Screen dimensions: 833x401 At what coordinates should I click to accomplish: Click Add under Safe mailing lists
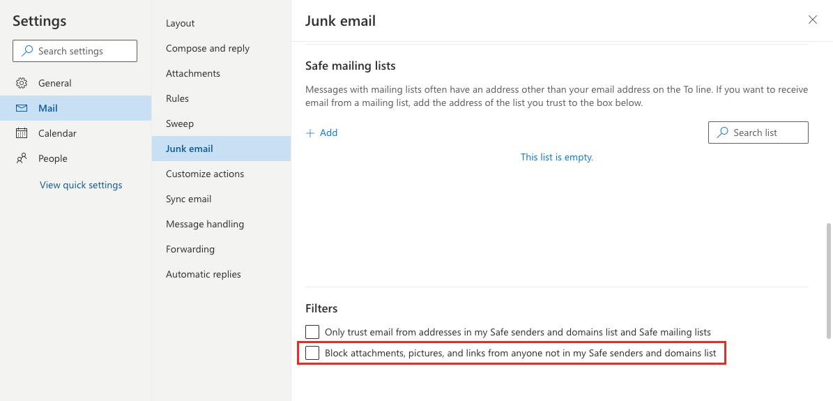(328, 133)
